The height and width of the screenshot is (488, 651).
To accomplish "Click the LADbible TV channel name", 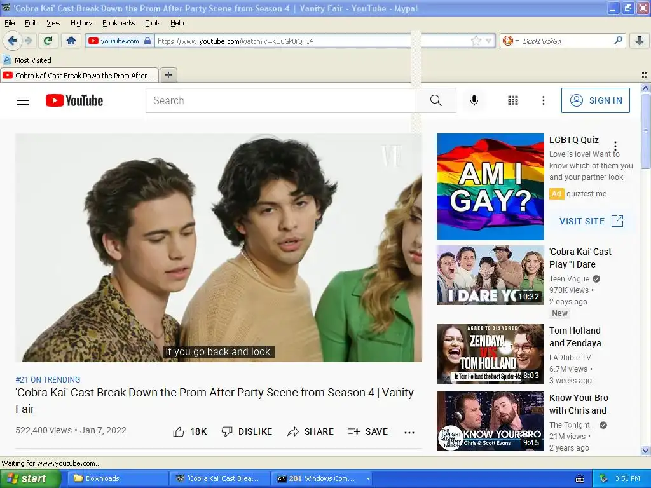I will pyautogui.click(x=570, y=358).
